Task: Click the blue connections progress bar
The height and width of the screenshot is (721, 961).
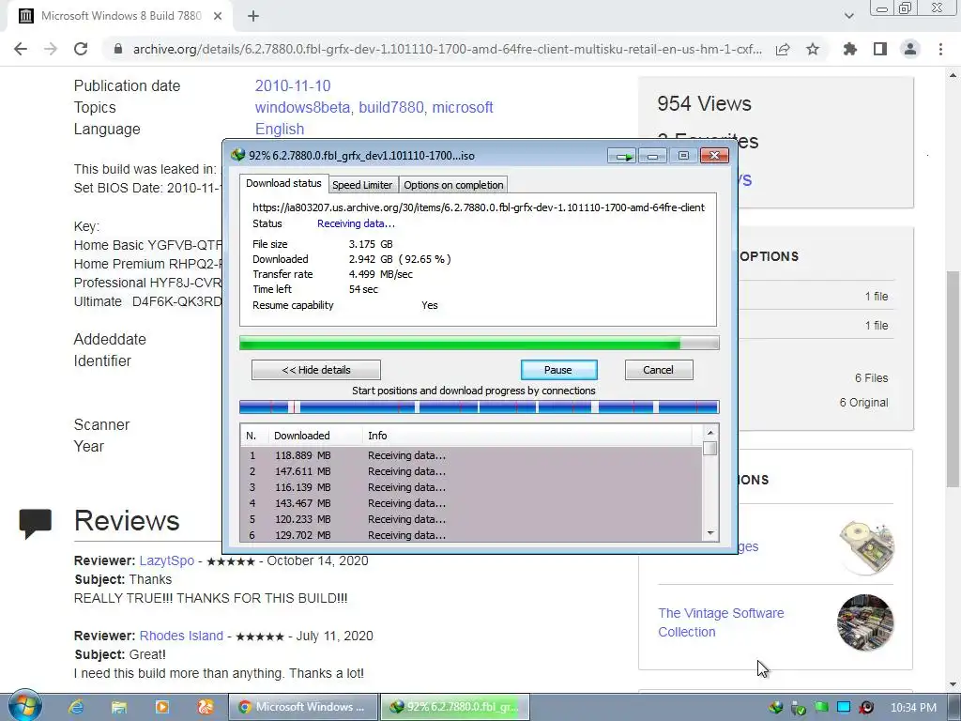Action: pyautogui.click(x=480, y=407)
